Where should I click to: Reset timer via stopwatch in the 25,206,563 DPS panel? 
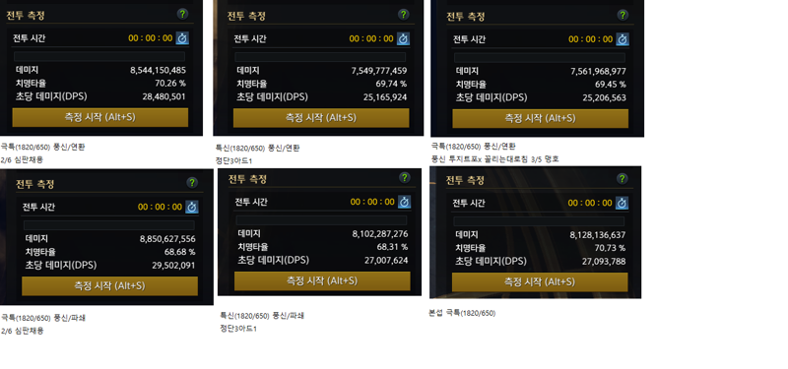(x=623, y=39)
